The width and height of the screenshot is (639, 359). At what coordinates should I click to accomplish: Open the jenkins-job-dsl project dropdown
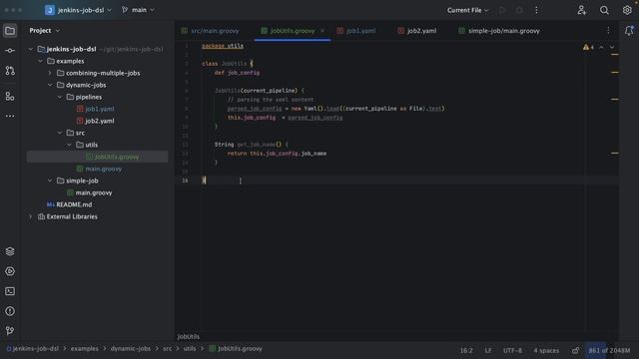pyautogui.click(x=84, y=10)
